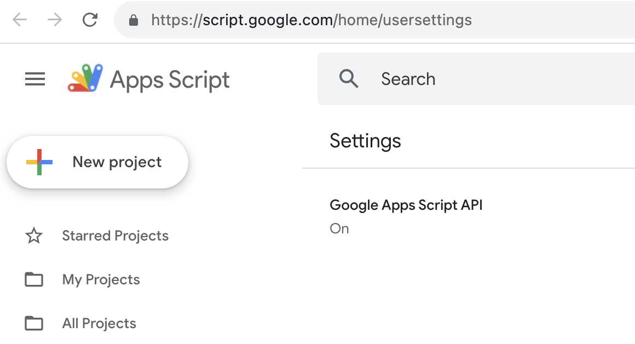635x344 pixels.
Task: Click the URL in address bar
Action: point(311,20)
